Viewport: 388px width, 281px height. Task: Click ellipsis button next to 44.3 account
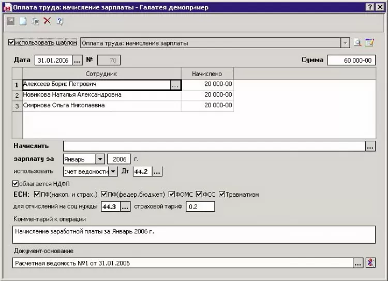coord(125,206)
